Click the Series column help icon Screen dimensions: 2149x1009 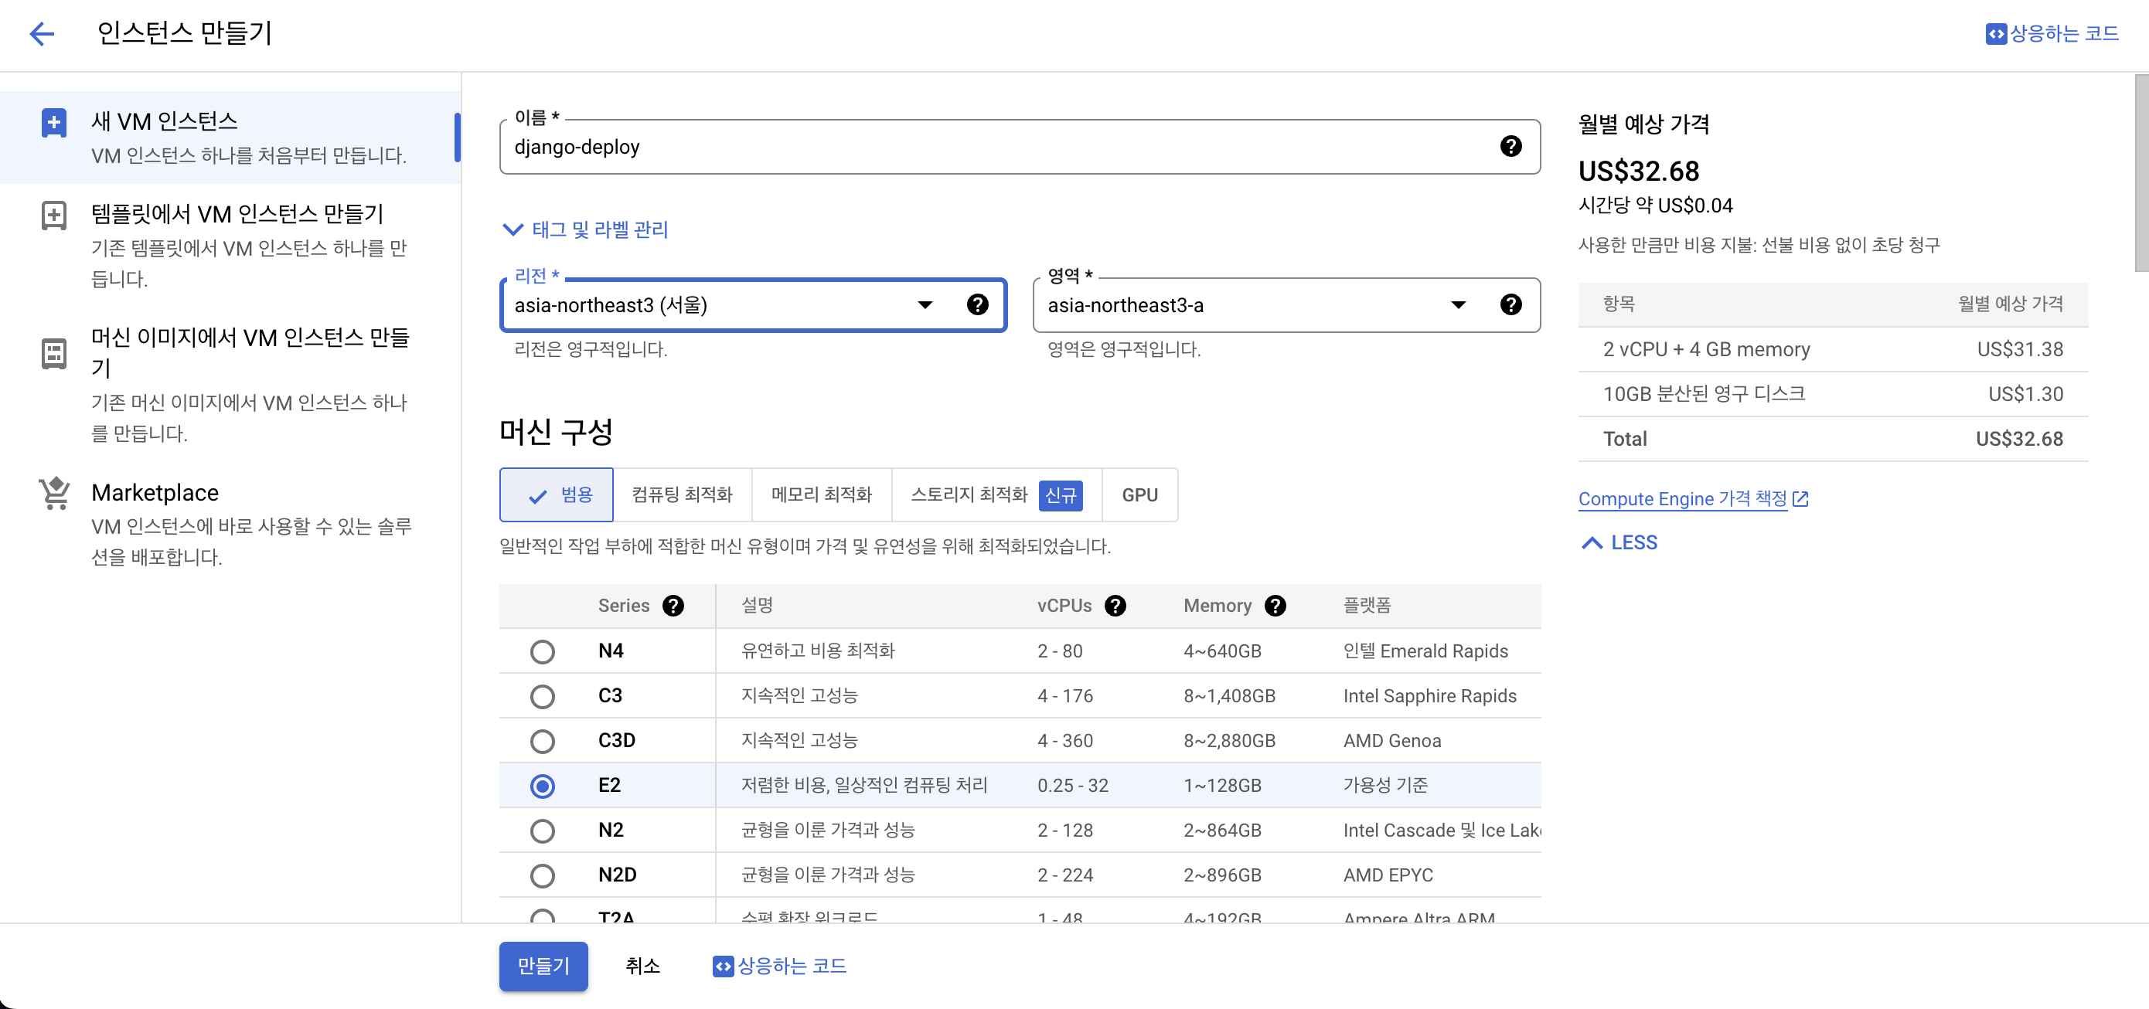click(x=673, y=606)
